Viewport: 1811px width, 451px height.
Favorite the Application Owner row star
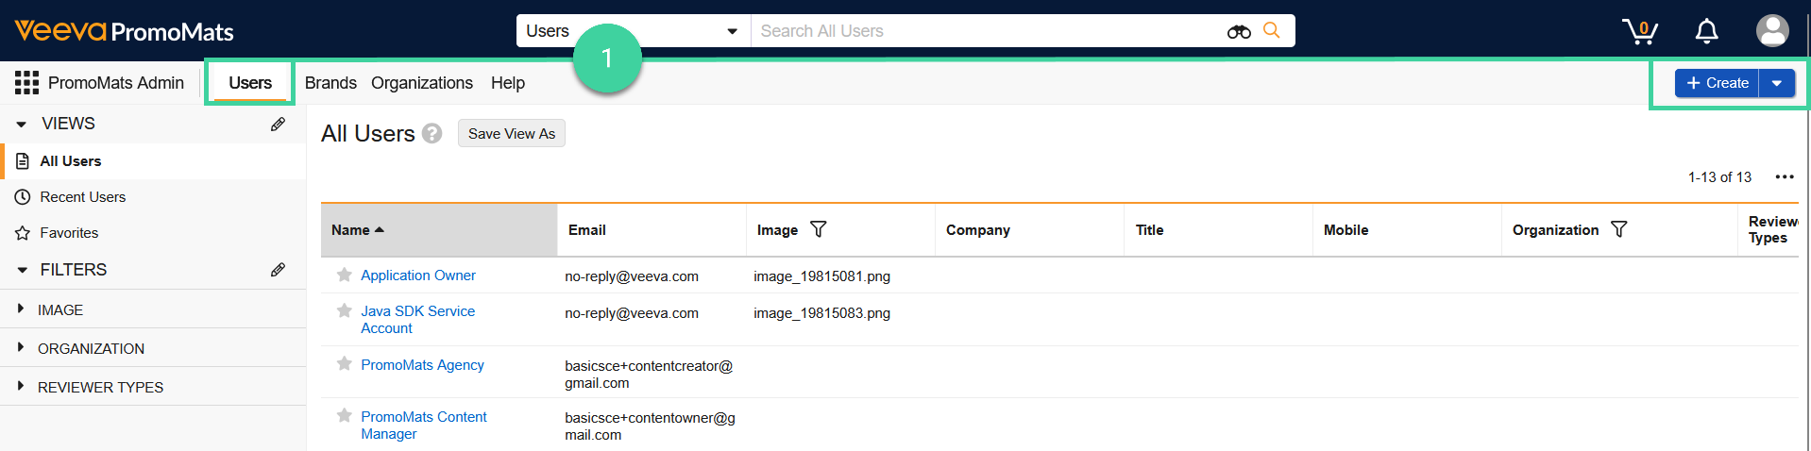pyautogui.click(x=345, y=275)
